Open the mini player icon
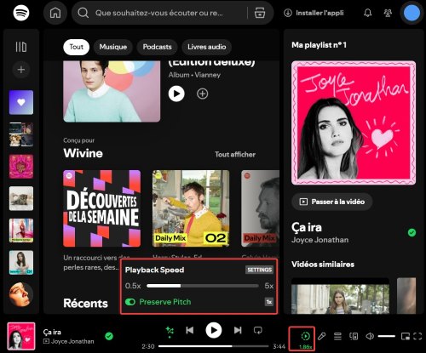Screen dimensions: 426x353 point(406,337)
